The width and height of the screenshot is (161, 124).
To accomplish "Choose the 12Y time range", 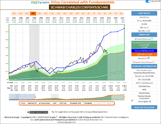I will [x=65, y=14].
